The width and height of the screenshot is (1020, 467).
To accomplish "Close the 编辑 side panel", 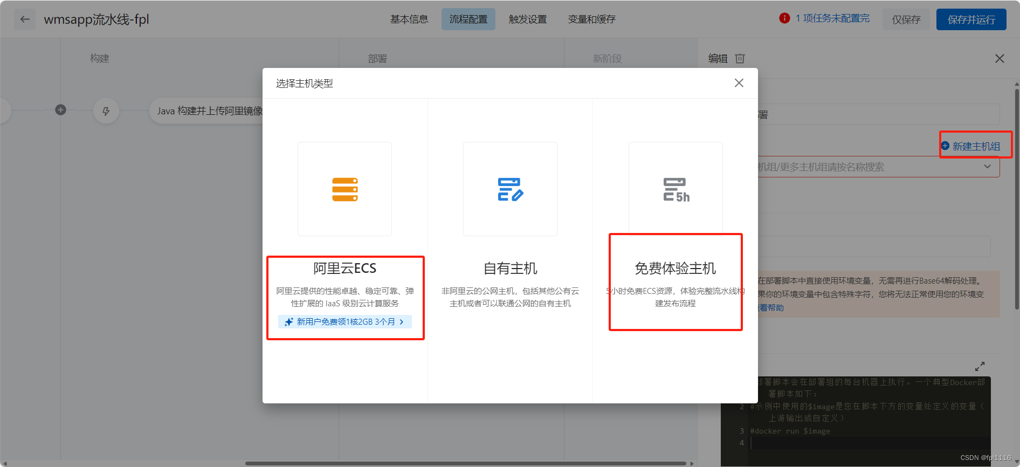I will pyautogui.click(x=1000, y=58).
